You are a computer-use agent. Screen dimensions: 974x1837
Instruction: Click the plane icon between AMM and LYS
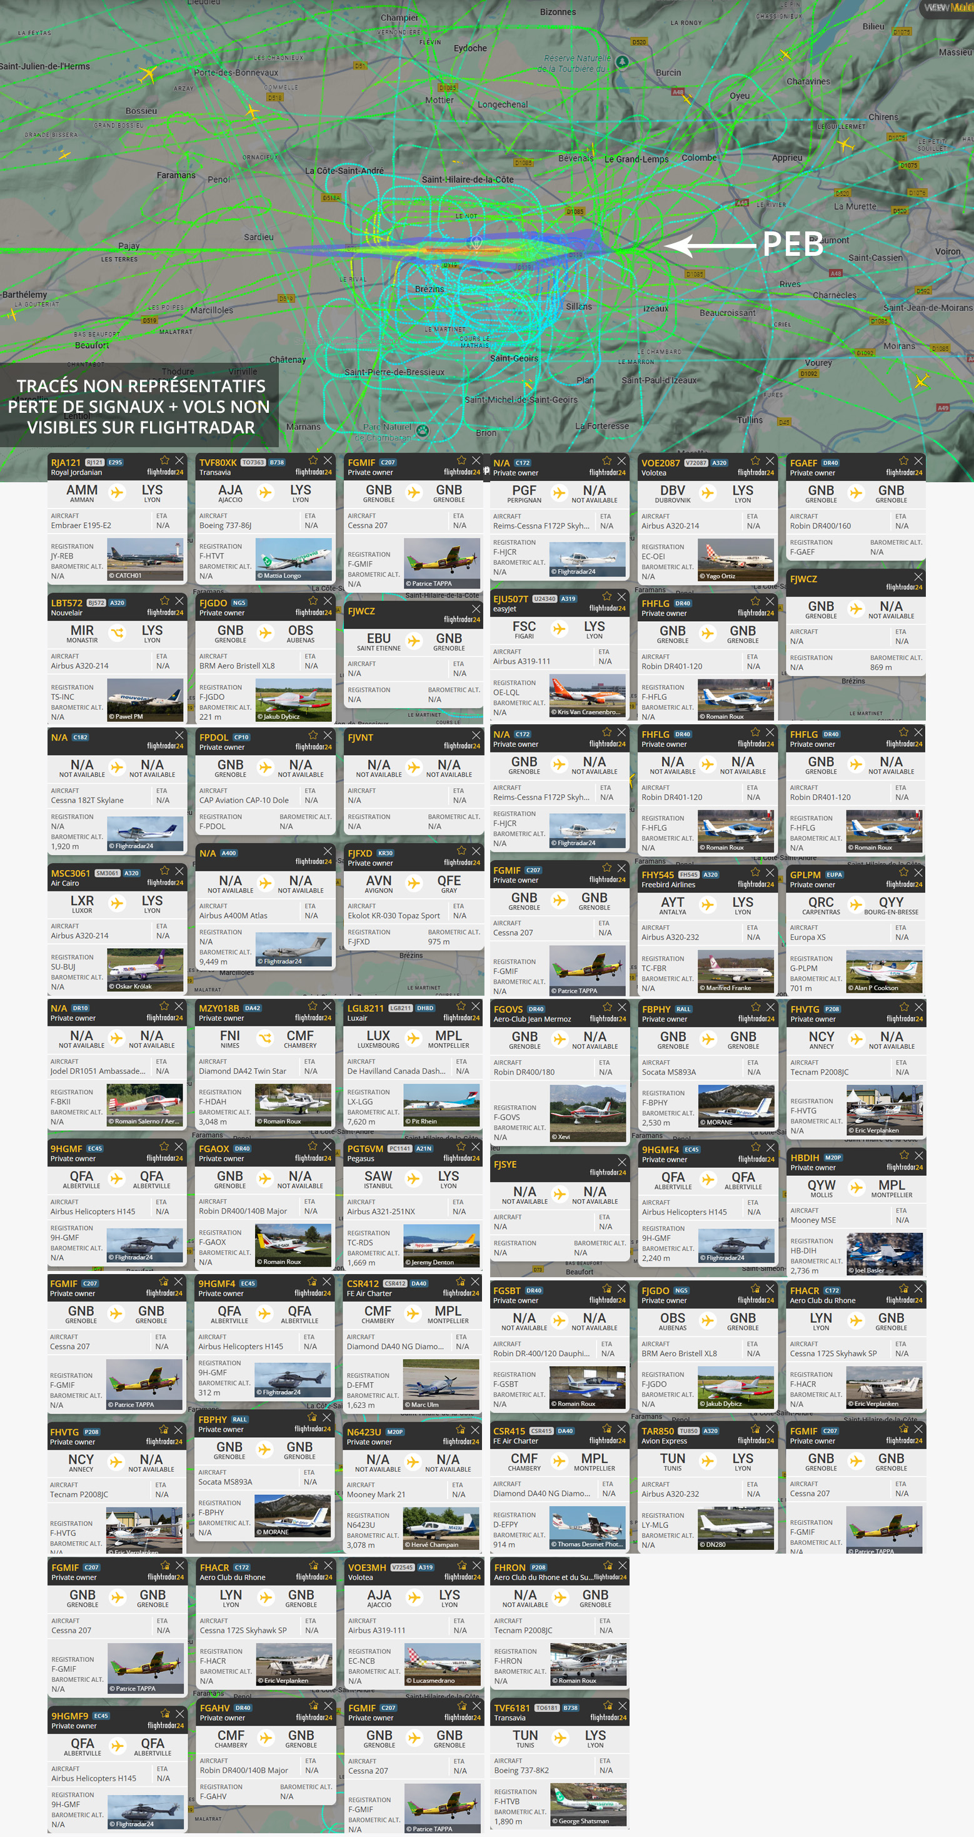click(x=118, y=492)
